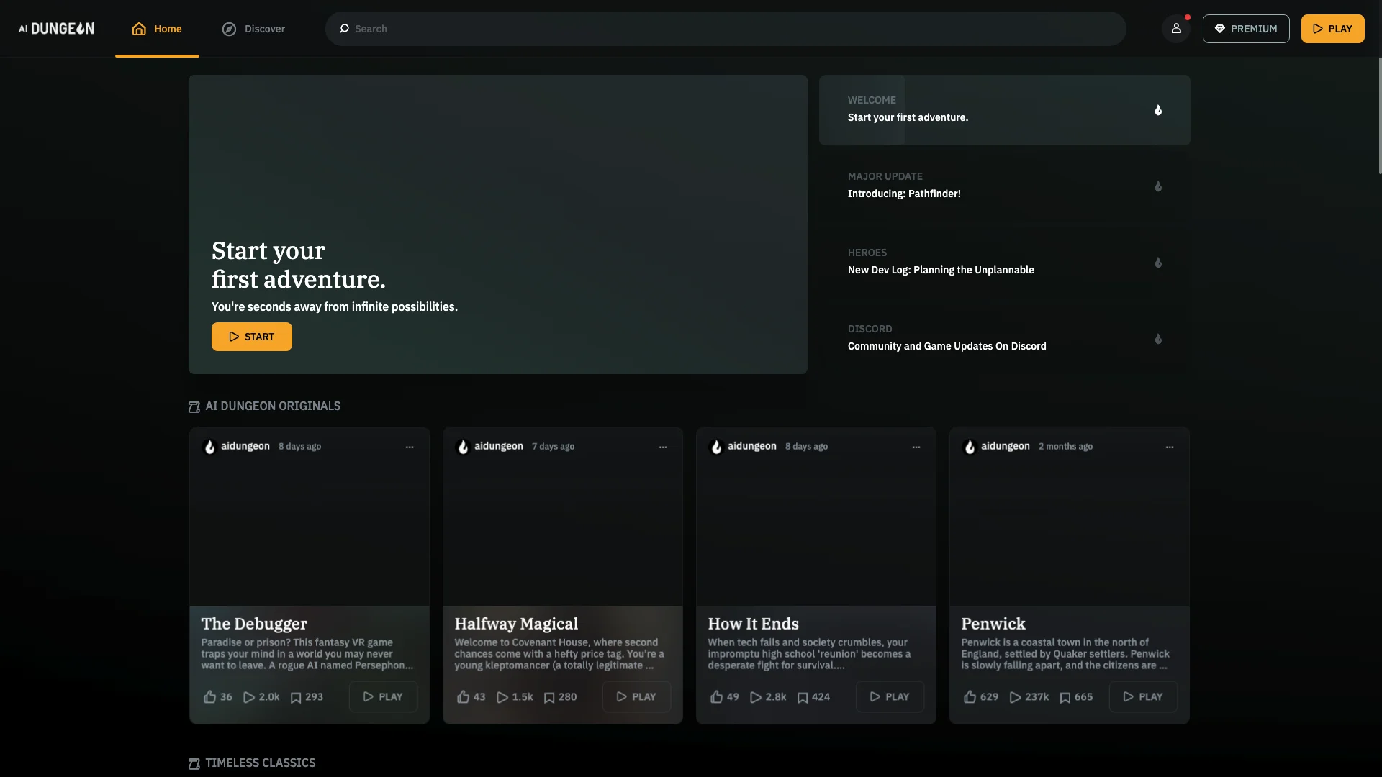The width and height of the screenshot is (1382, 777).
Task: Bookmark The Debugger scenario
Action: (296, 697)
